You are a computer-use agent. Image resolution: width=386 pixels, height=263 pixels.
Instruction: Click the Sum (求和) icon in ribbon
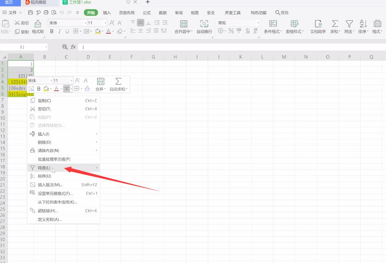coord(335,24)
